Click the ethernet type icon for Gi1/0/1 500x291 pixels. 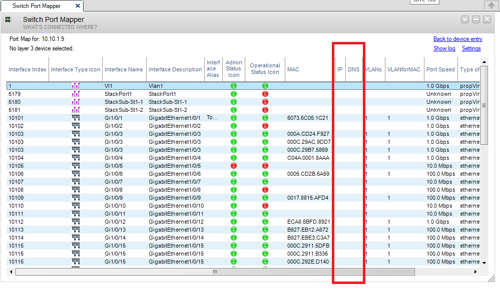click(x=76, y=118)
